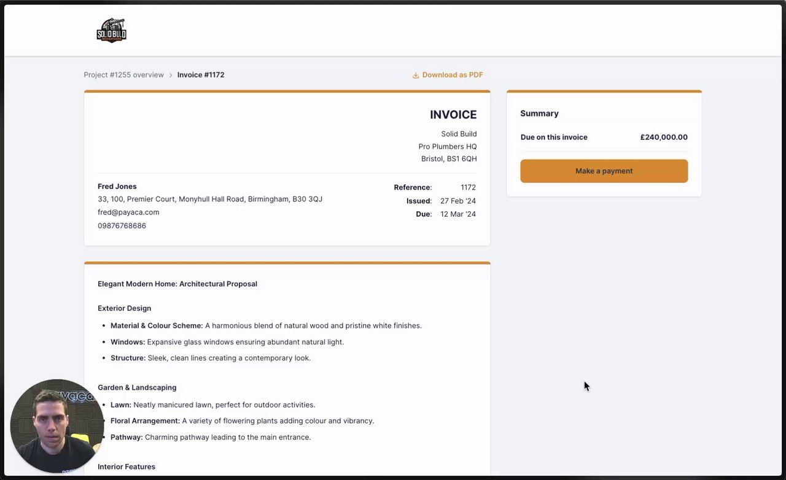Click Elegant Modern Home: Architectural Proposal title
Image resolution: width=786 pixels, height=480 pixels.
177,284
